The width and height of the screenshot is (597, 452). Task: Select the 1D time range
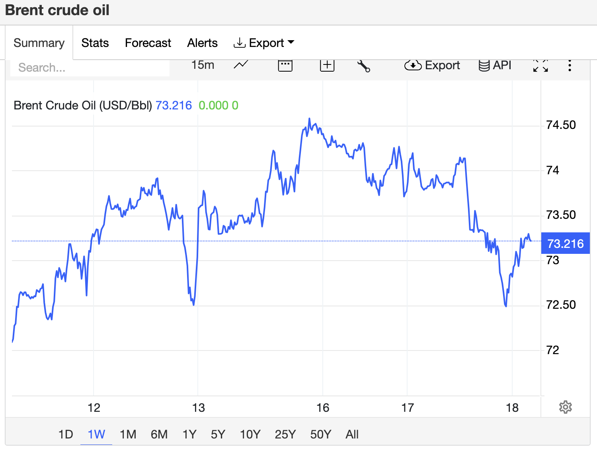tap(66, 434)
